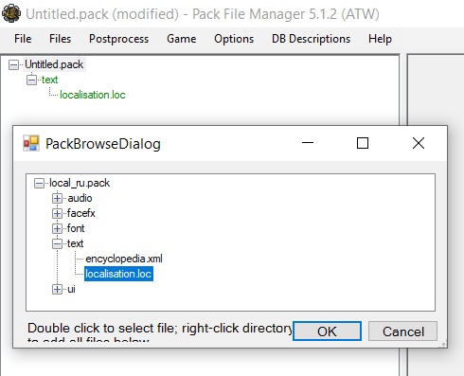Screen dimensions: 464x376
Task: Maximize the PackBrowseDialog window
Action: pyautogui.click(x=363, y=143)
